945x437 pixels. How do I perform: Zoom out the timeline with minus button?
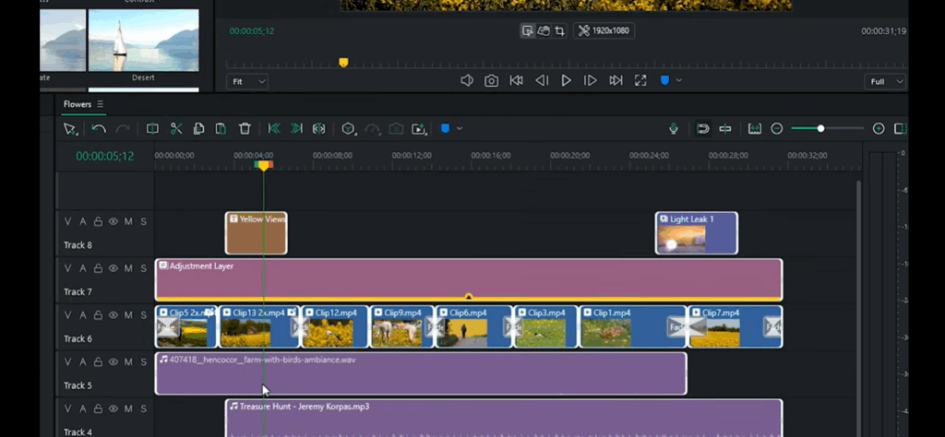click(x=777, y=129)
